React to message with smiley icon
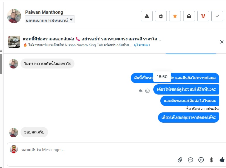Viewport: 226px width, 168px height. coord(147,91)
